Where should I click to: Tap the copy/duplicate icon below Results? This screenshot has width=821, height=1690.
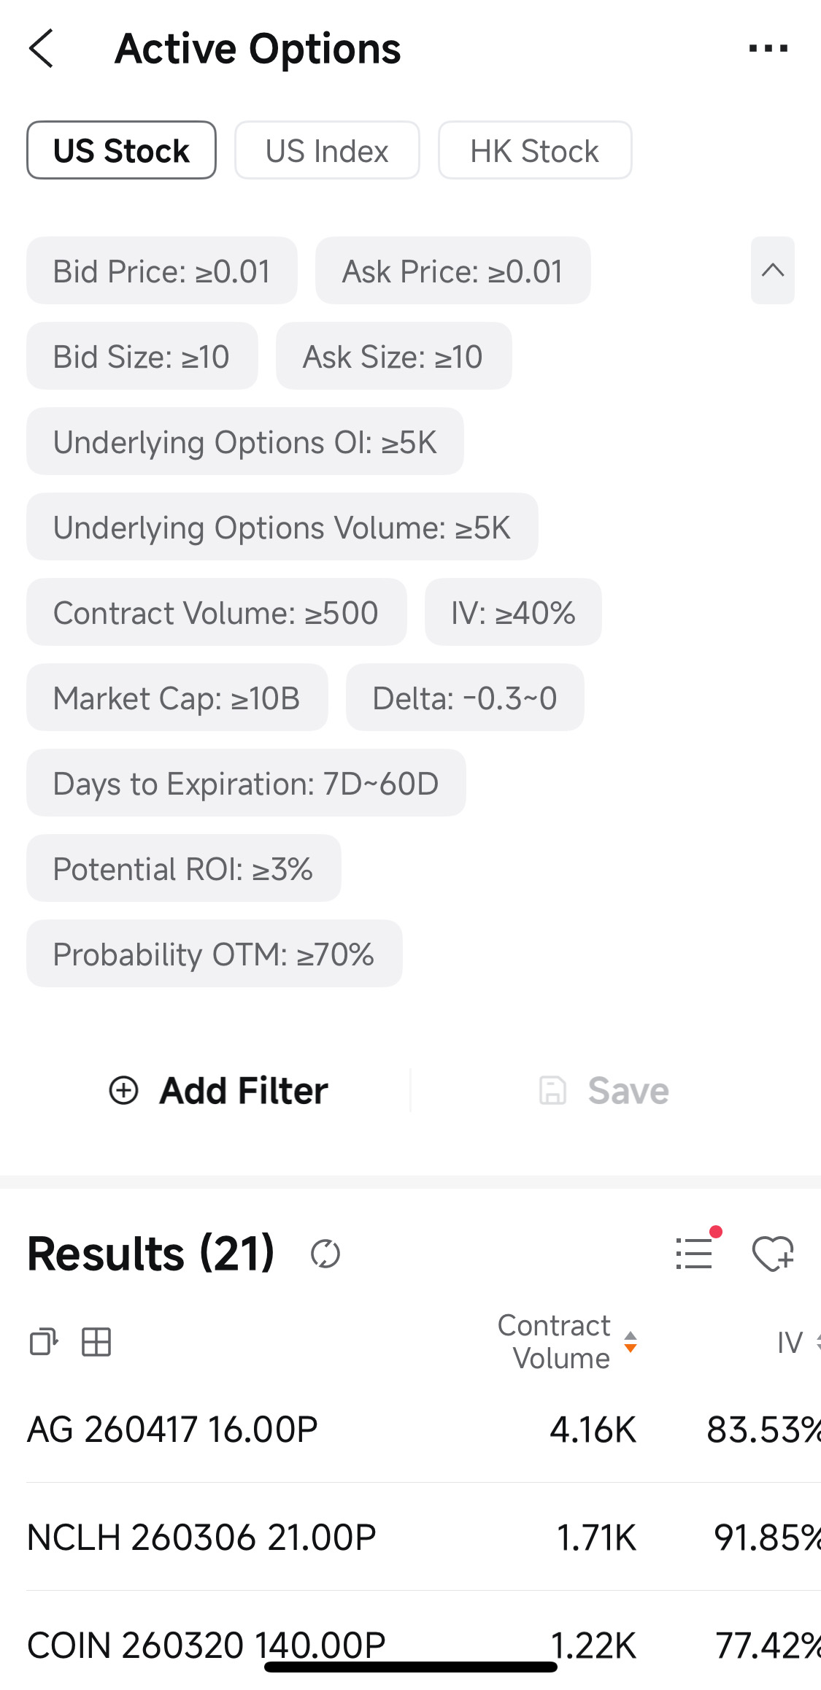coord(44,1341)
